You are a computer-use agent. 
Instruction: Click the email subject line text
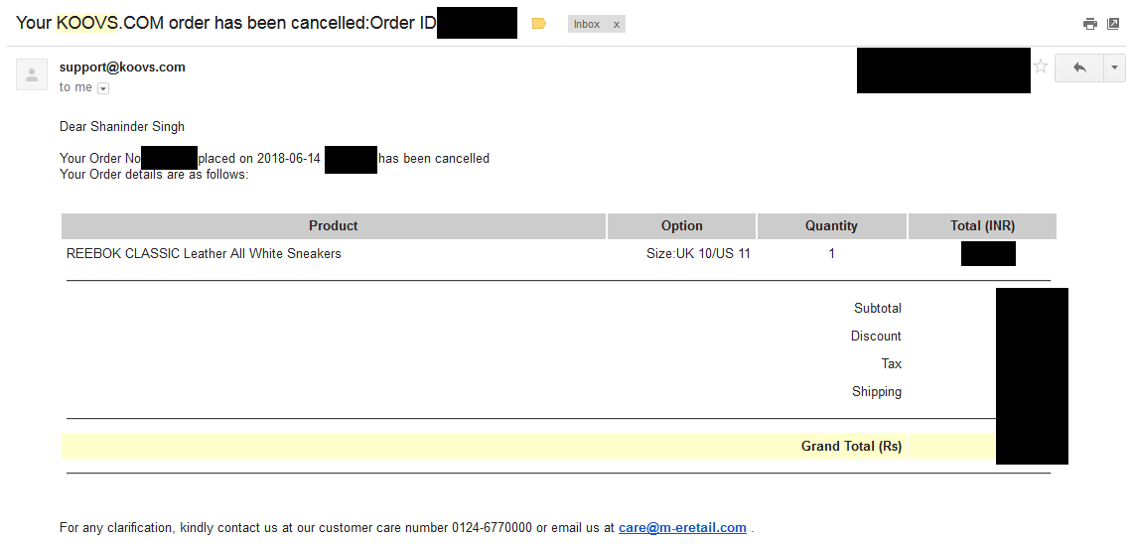pyautogui.click(x=225, y=23)
